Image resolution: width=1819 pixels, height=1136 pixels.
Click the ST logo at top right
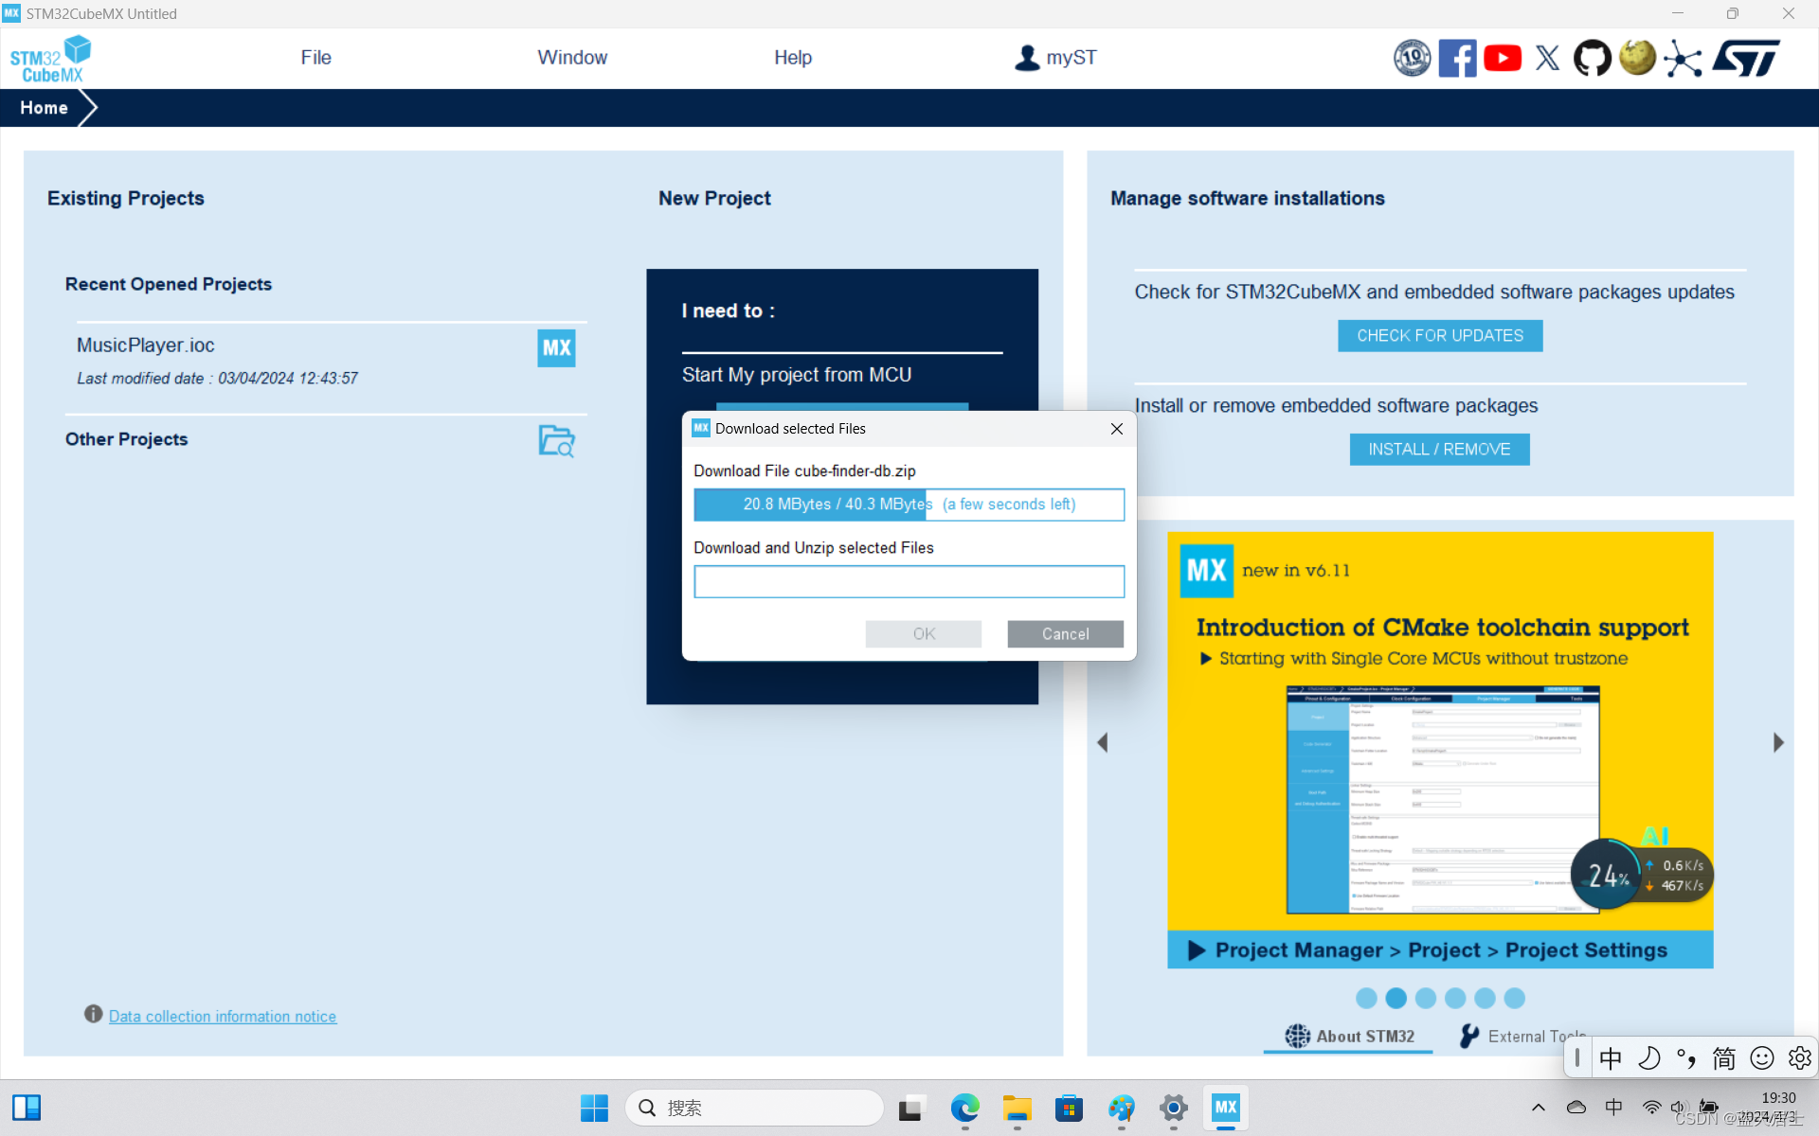click(x=1748, y=58)
